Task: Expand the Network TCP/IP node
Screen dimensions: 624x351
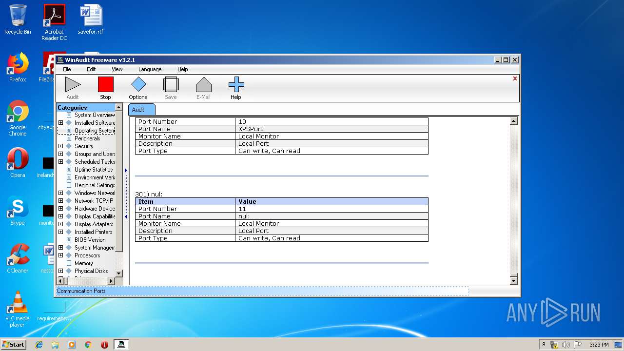Action: (x=60, y=201)
